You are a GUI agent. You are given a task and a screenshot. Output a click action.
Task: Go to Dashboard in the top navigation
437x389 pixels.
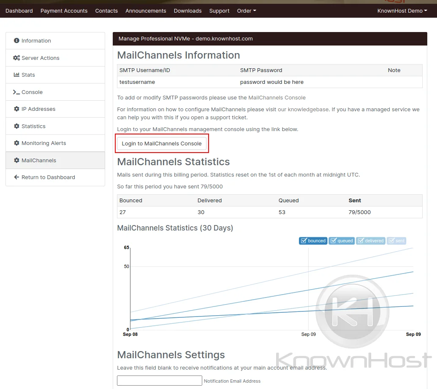[x=19, y=11]
